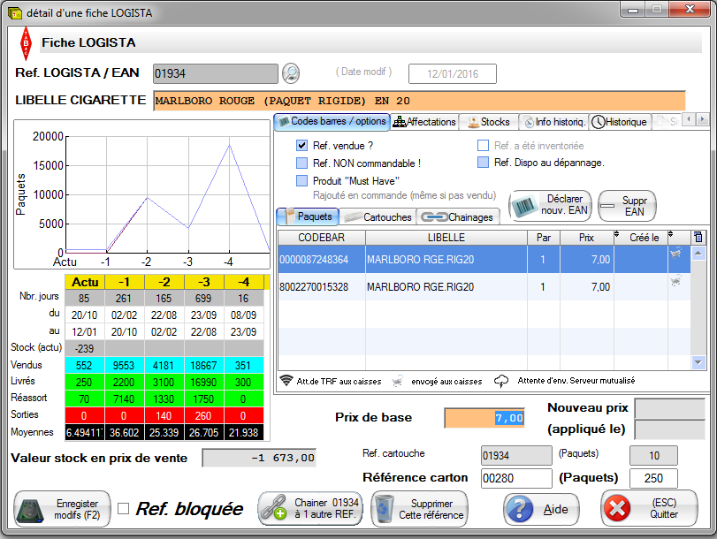Click the search magnifier next to Ref. LOGISTA
This screenshot has width=717, height=539.
291,72
